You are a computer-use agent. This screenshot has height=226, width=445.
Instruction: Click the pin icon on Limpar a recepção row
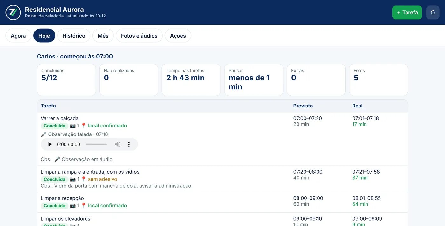(84, 206)
